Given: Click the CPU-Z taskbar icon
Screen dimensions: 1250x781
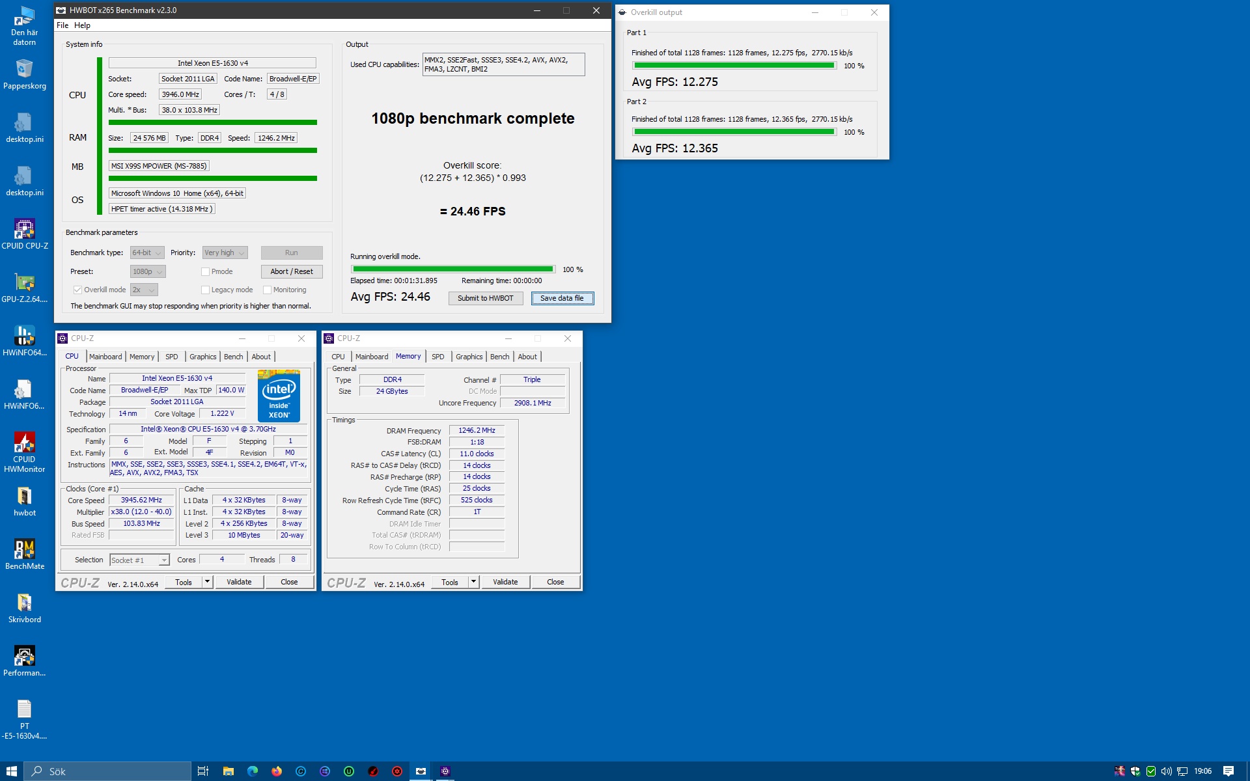Looking at the screenshot, I should (445, 771).
